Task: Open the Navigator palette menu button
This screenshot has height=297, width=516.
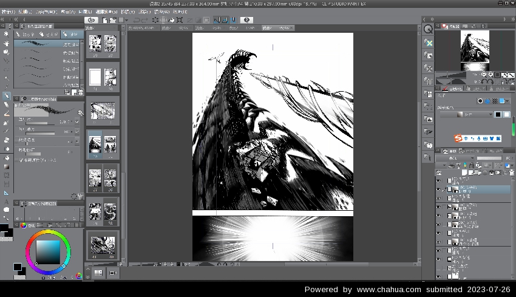Action: pyautogui.click(x=438, y=26)
